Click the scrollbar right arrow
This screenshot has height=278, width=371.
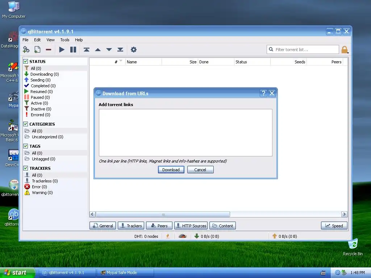[x=344, y=214]
